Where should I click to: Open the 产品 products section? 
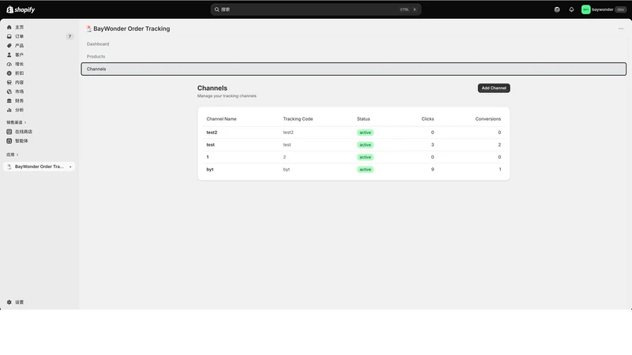click(x=19, y=46)
